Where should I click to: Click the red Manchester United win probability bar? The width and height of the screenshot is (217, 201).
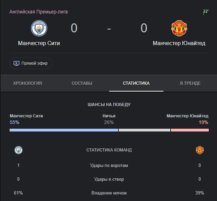(190, 130)
